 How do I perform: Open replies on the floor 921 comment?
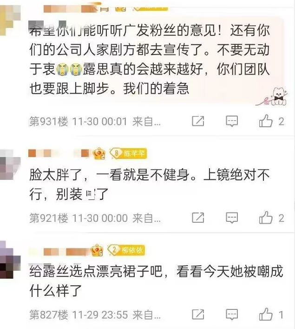click(x=232, y=218)
